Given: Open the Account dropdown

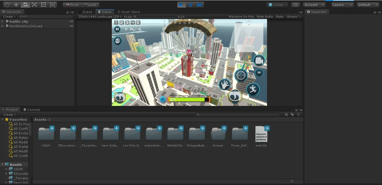Looking at the screenshot, I should [314, 5].
